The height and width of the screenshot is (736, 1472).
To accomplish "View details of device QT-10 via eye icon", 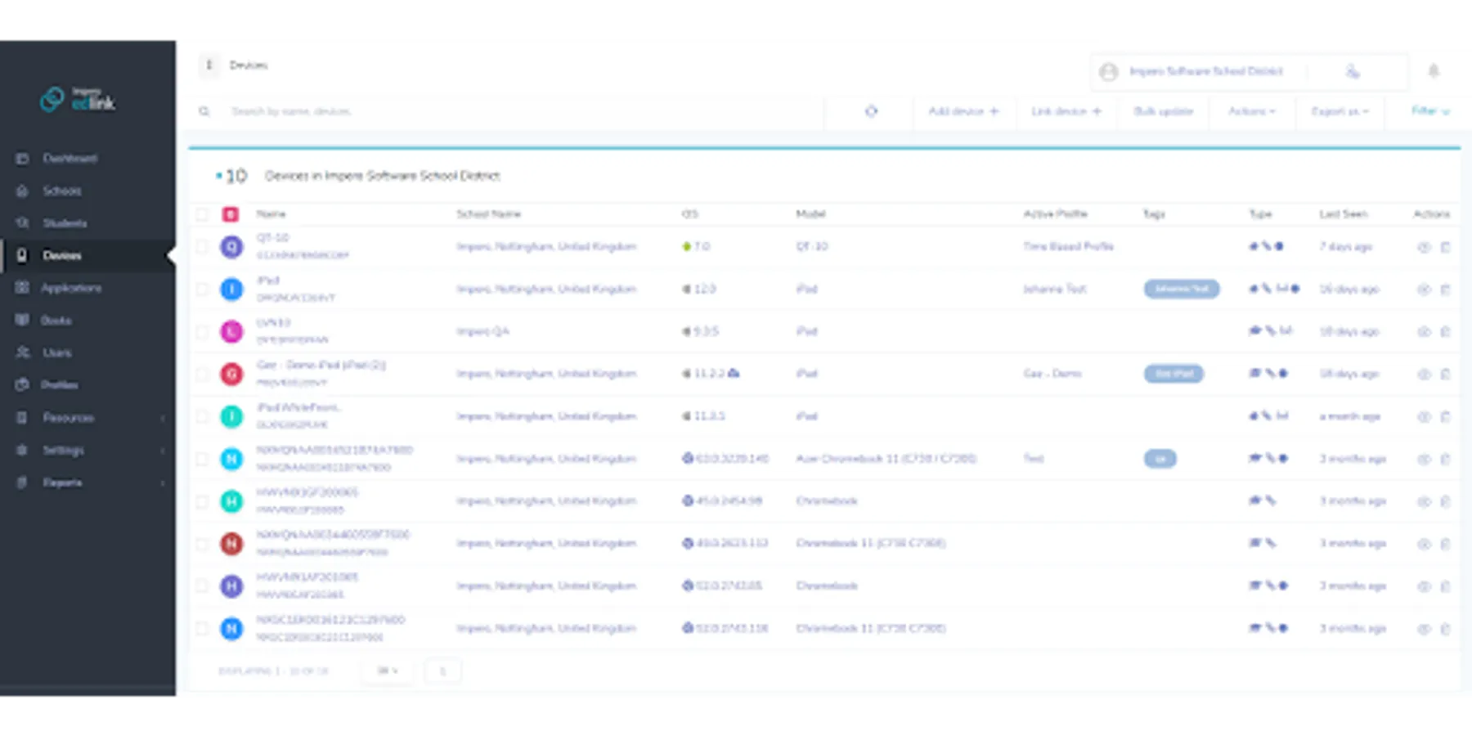I will tap(1424, 247).
